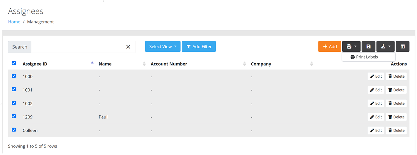
Task: Delete the Colleen assignee
Action: (396, 130)
